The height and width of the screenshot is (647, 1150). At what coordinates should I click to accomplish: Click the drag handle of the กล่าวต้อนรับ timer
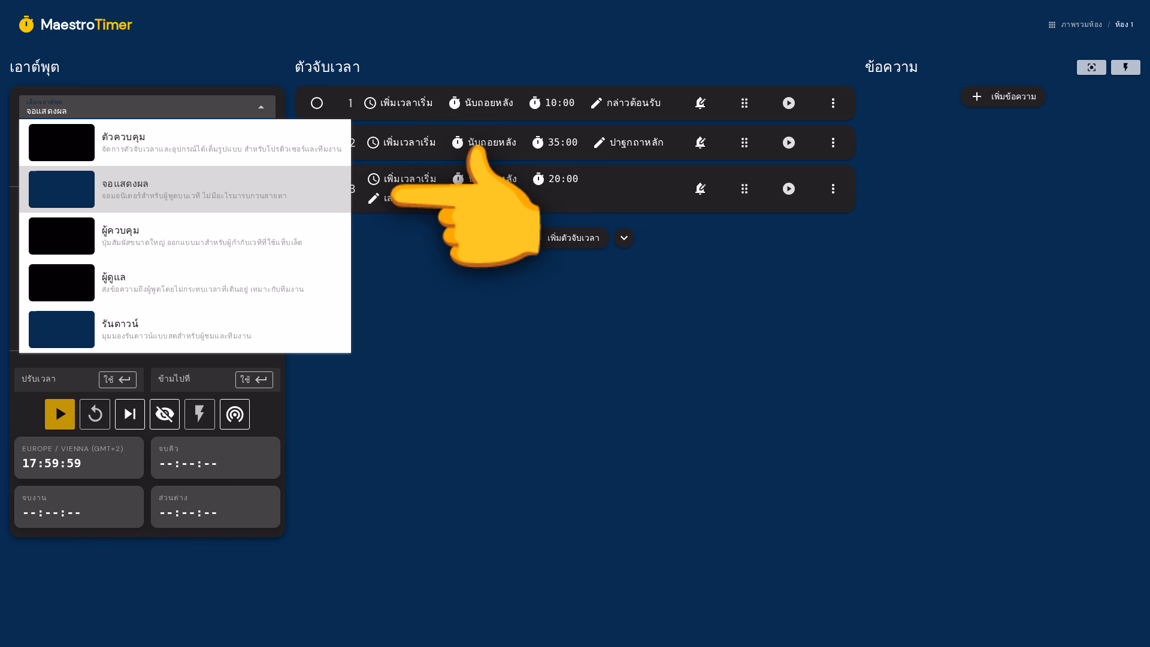pos(745,103)
